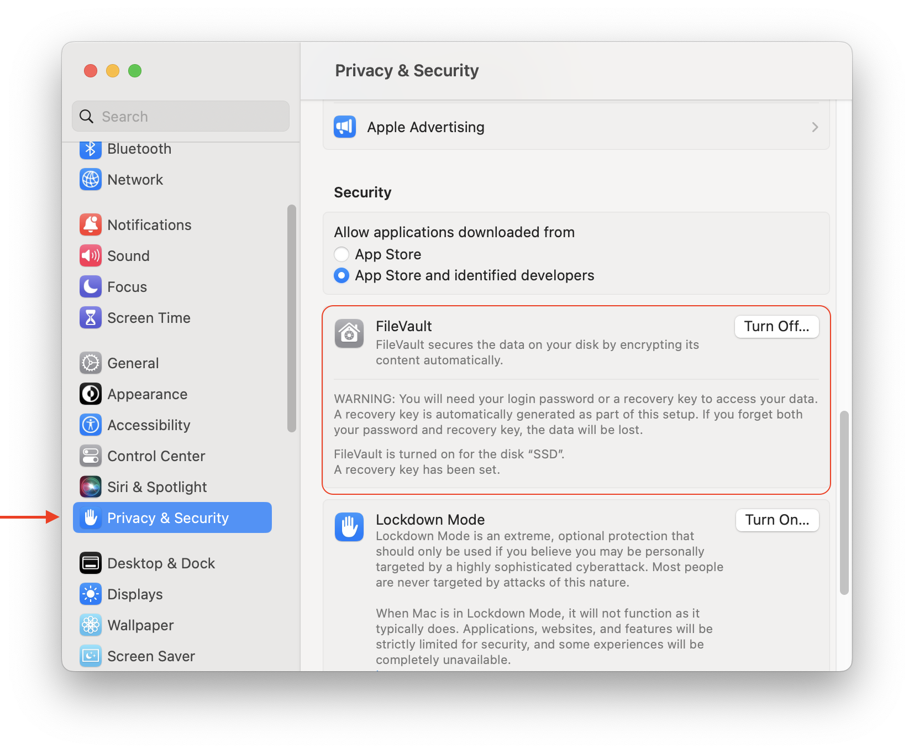914x753 pixels.
Task: Click the Lockdown Mode hand icon
Action: point(349,527)
